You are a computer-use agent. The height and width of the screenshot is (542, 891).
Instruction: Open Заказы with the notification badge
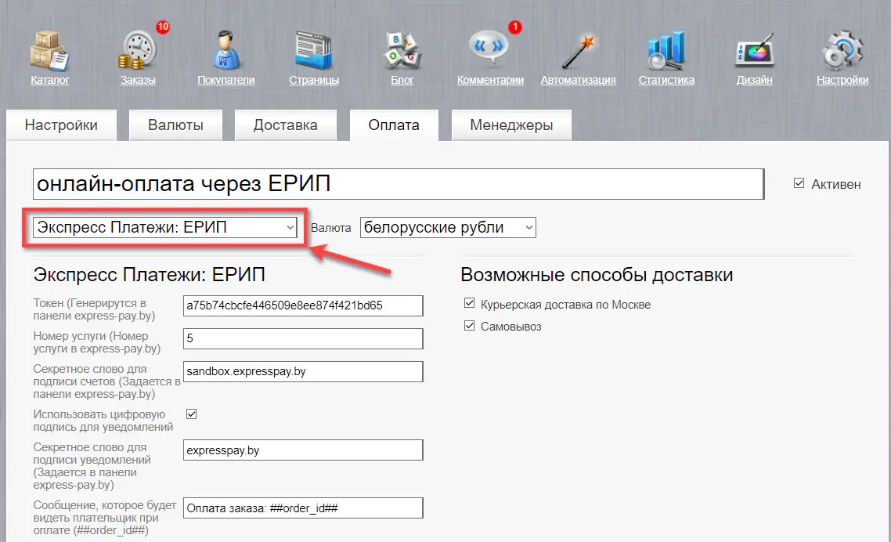tap(137, 49)
